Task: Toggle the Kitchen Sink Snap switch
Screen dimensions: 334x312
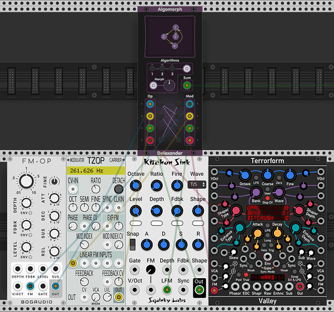Action: [x=133, y=244]
